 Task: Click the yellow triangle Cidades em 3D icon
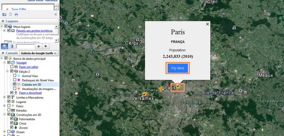click(19, 84)
